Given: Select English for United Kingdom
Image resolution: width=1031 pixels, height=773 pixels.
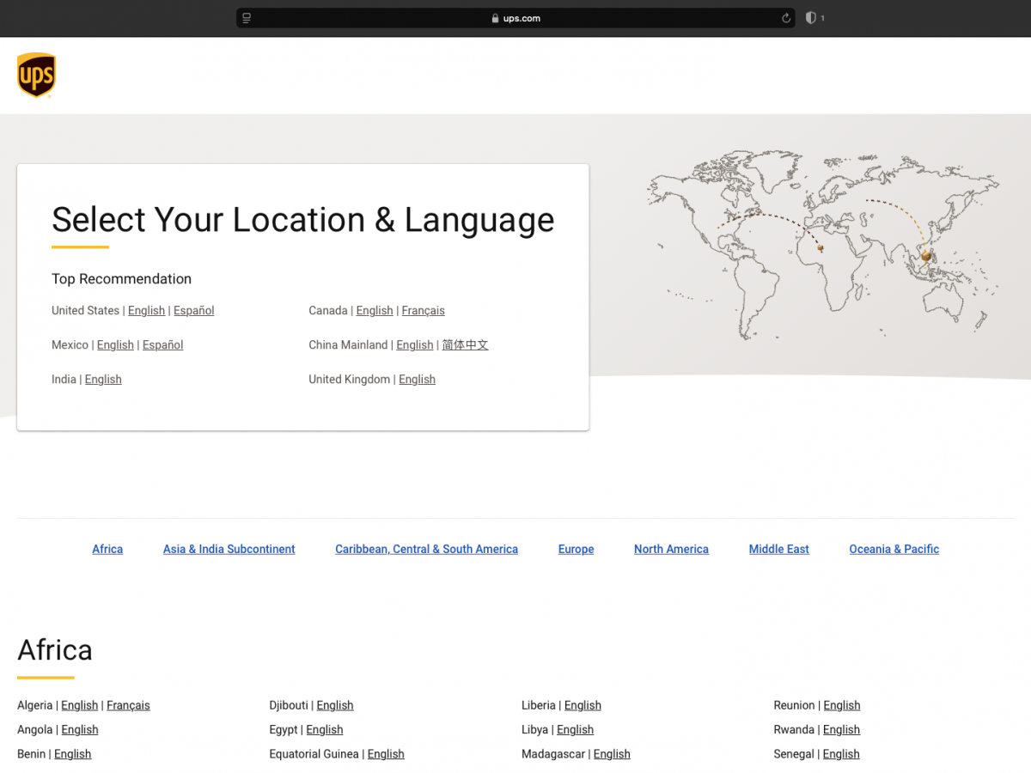Looking at the screenshot, I should [x=417, y=380].
